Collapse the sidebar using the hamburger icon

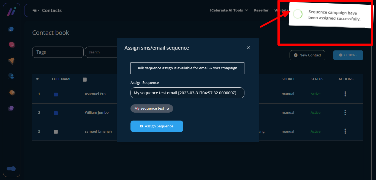coord(35,10)
